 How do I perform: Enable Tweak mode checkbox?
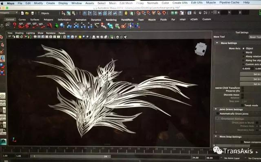[x=243, y=105]
